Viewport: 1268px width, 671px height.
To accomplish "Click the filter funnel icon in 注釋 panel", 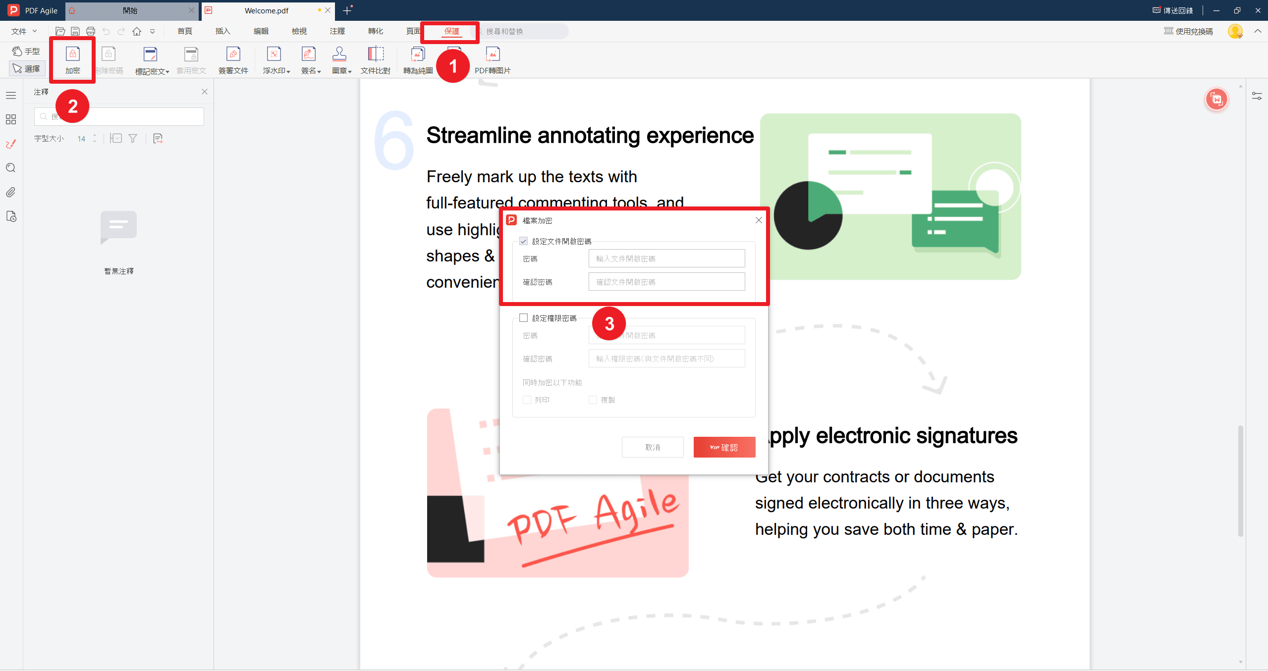I will point(133,139).
